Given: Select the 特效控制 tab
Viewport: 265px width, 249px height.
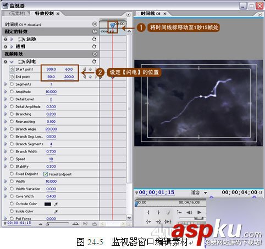Looking at the screenshot, I should [x=45, y=13].
